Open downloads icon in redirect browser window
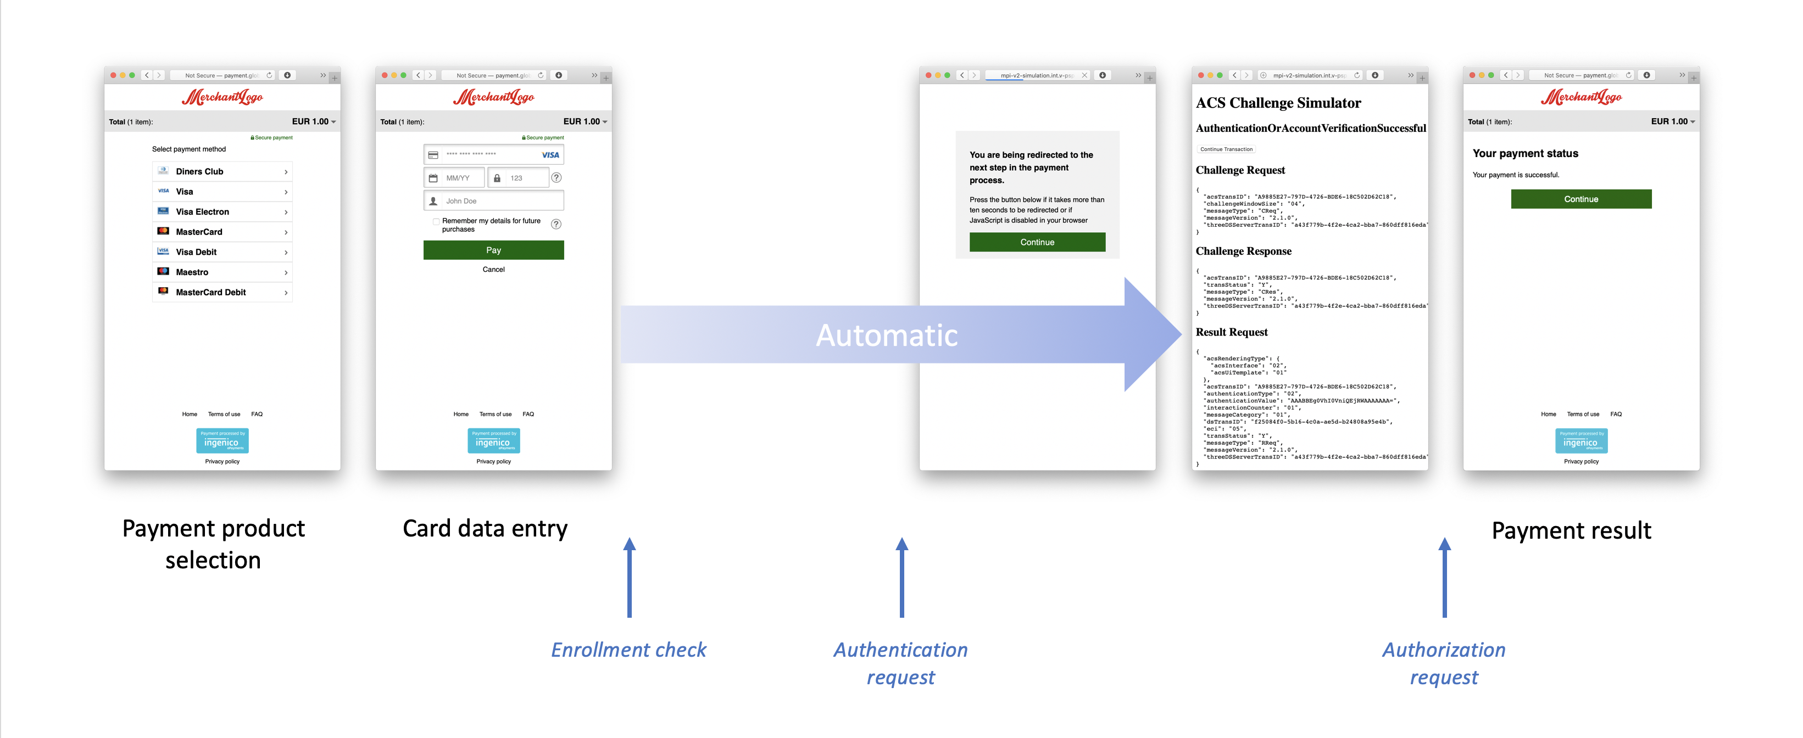Screen dimensions: 1803x738 click(x=1103, y=76)
